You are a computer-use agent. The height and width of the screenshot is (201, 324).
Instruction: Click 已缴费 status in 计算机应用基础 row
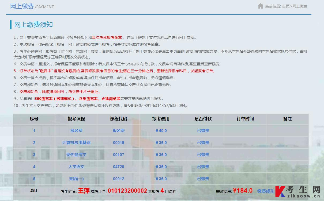203,143
